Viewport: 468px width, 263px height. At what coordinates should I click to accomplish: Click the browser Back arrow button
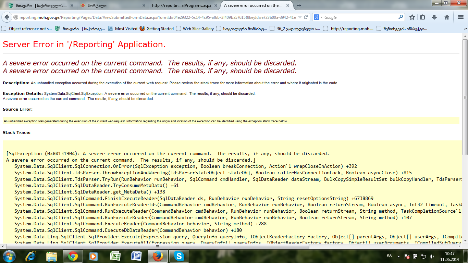tap(8, 17)
